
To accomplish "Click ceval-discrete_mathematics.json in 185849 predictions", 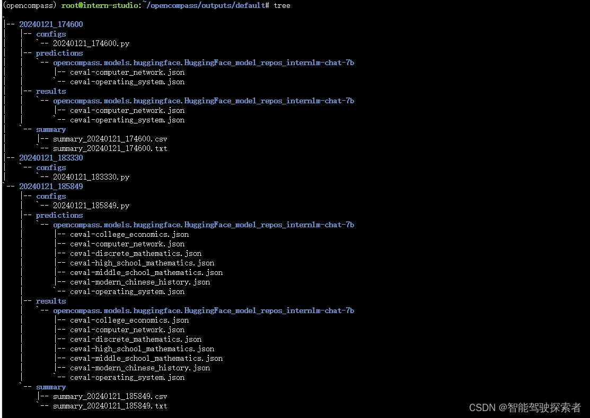I will point(136,254).
